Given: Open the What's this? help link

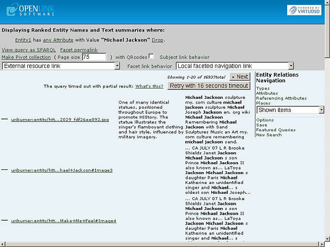Looking at the screenshot, I should 149,86.
